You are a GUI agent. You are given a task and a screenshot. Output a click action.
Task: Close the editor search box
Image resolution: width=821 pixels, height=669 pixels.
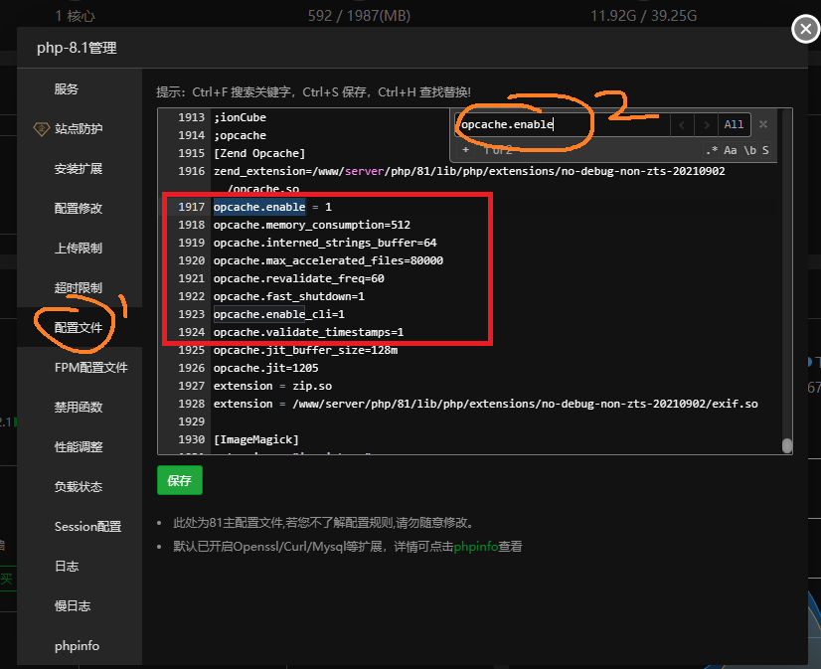point(763,124)
